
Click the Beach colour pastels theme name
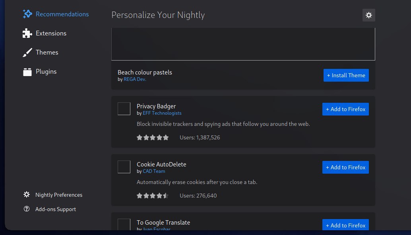tap(145, 72)
